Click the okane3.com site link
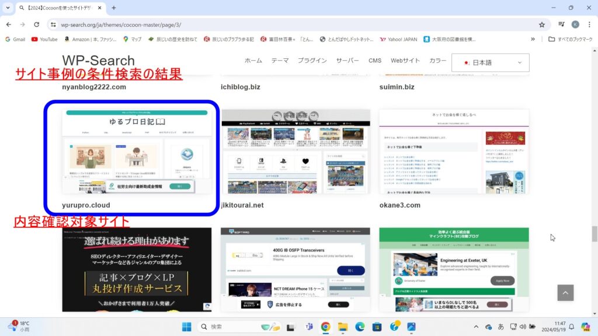Screen dimensions: 598x336 click(x=399, y=205)
